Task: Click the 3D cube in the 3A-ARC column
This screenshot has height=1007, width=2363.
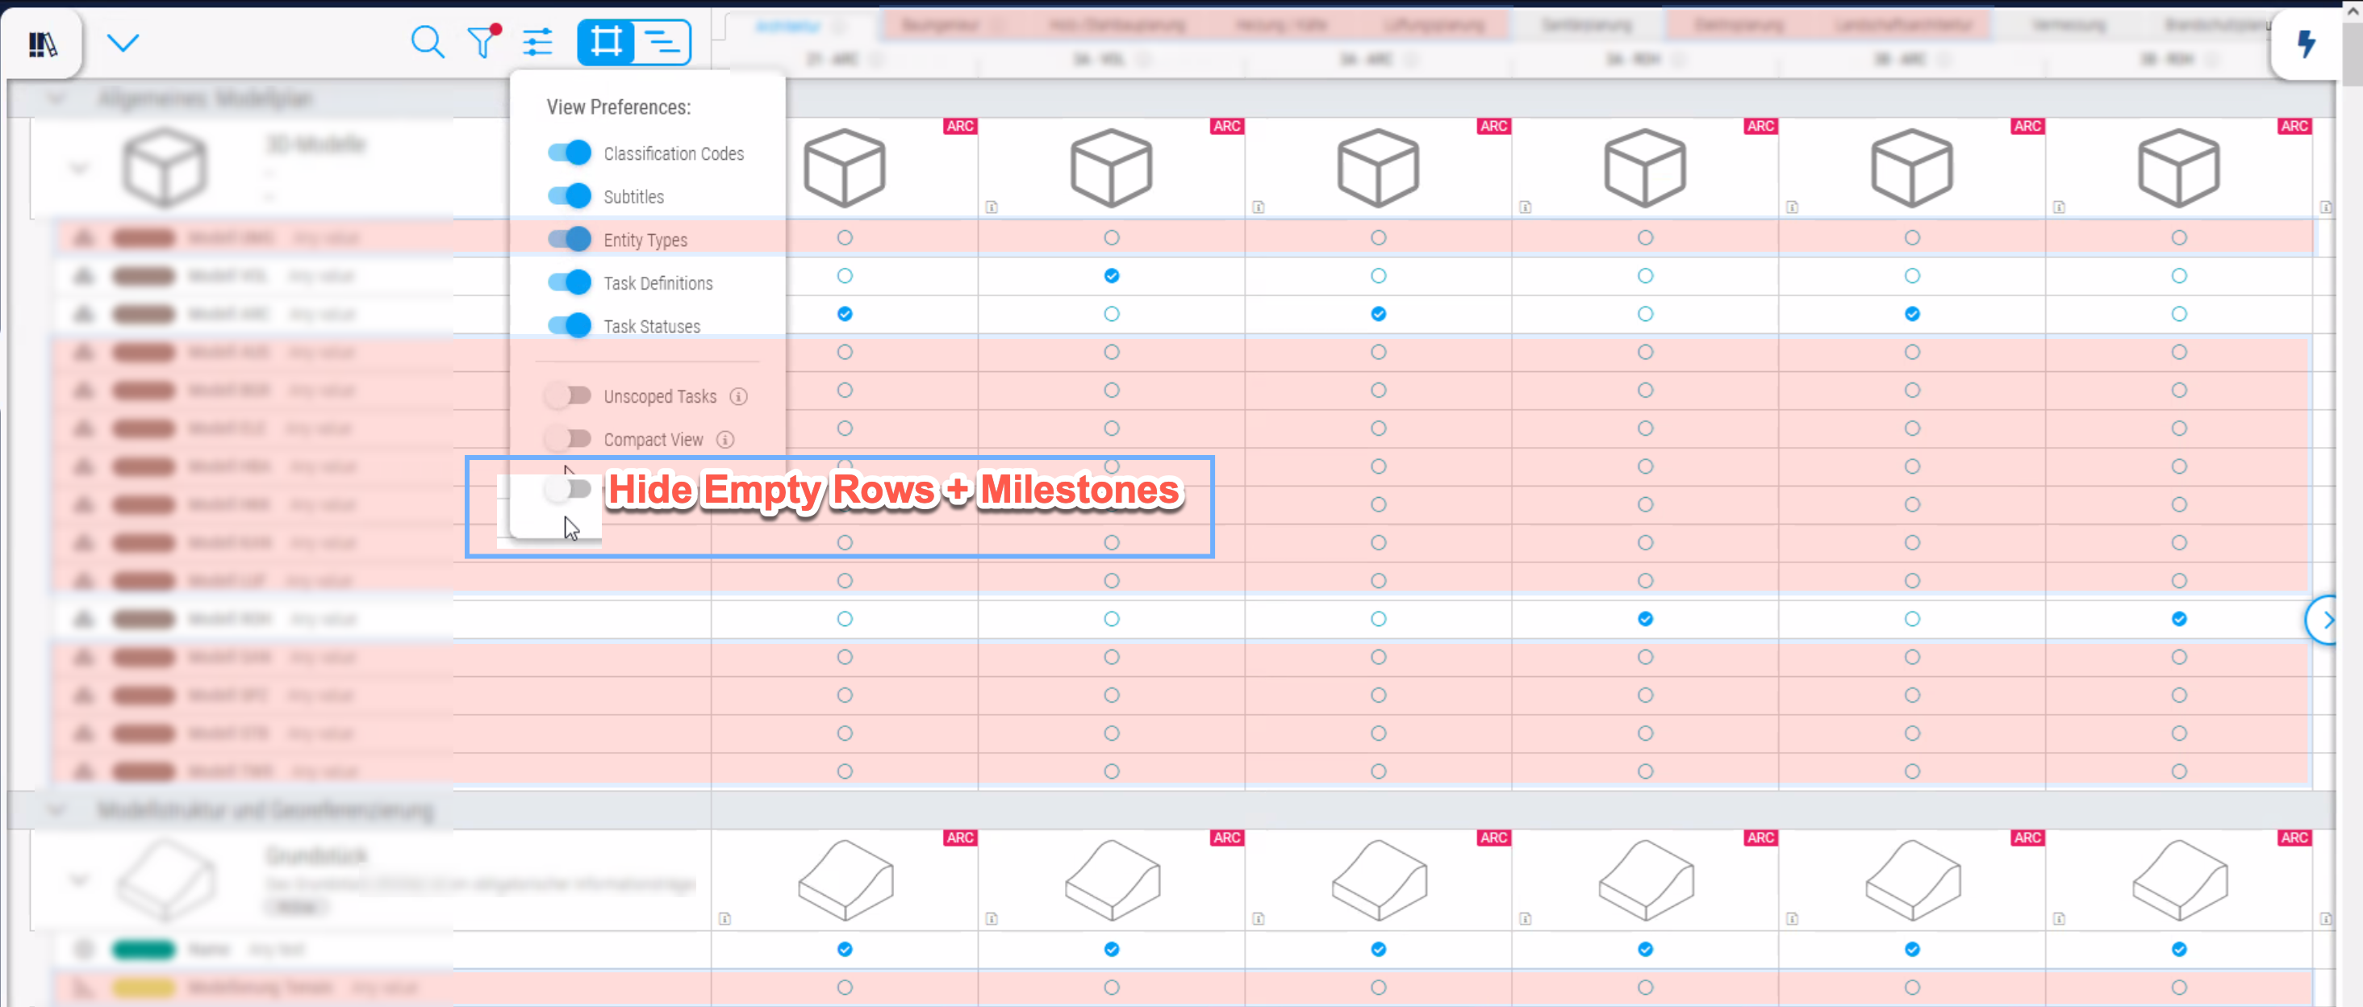Action: coord(1378,168)
